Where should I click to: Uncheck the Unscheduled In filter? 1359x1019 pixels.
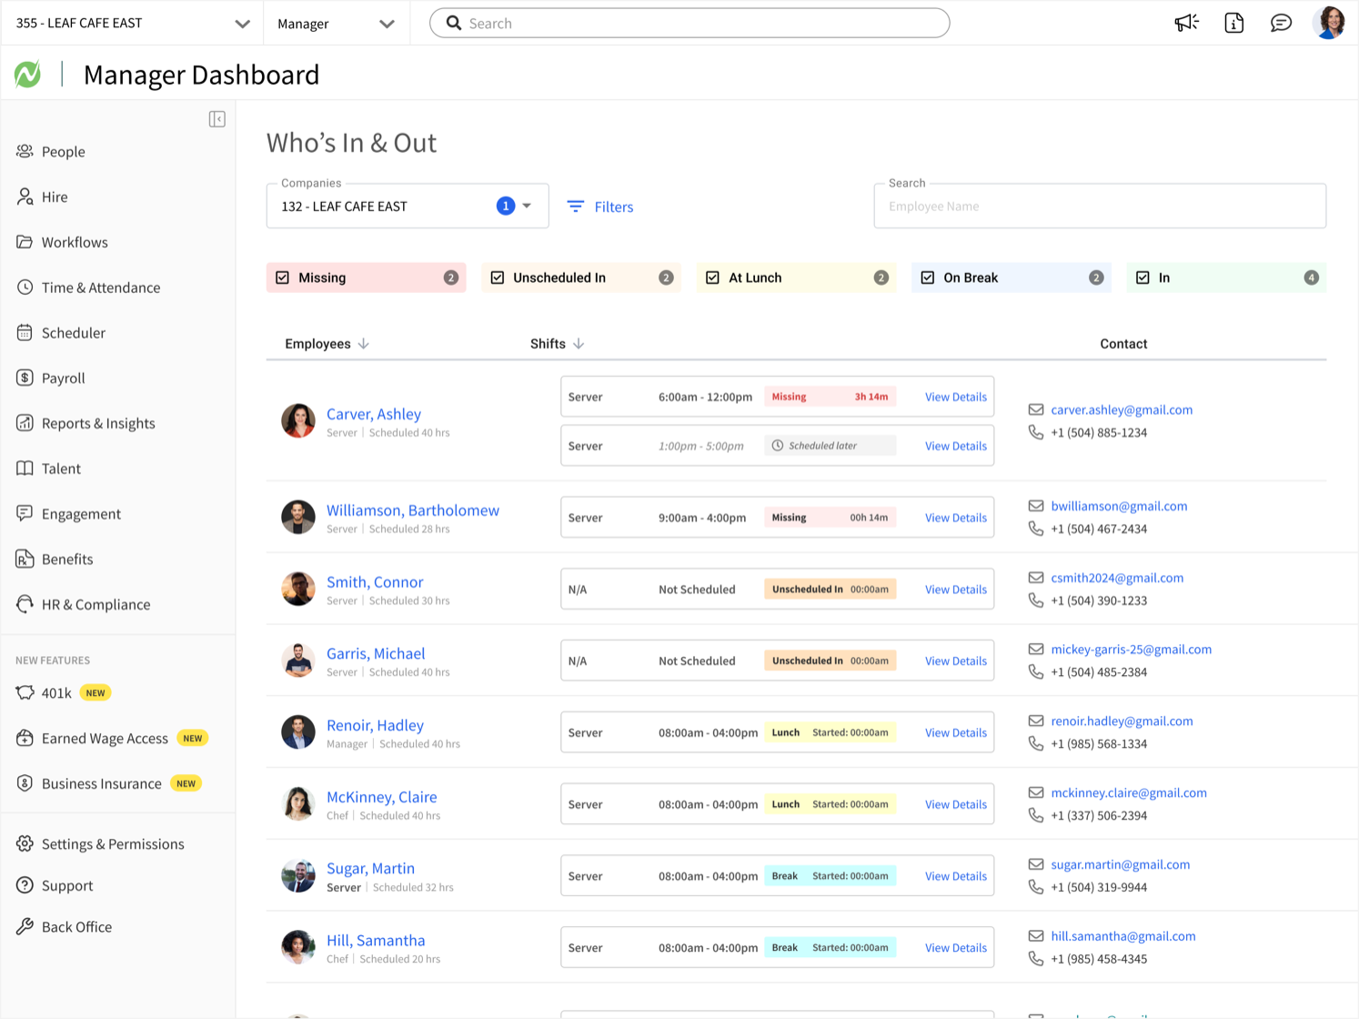tap(498, 277)
